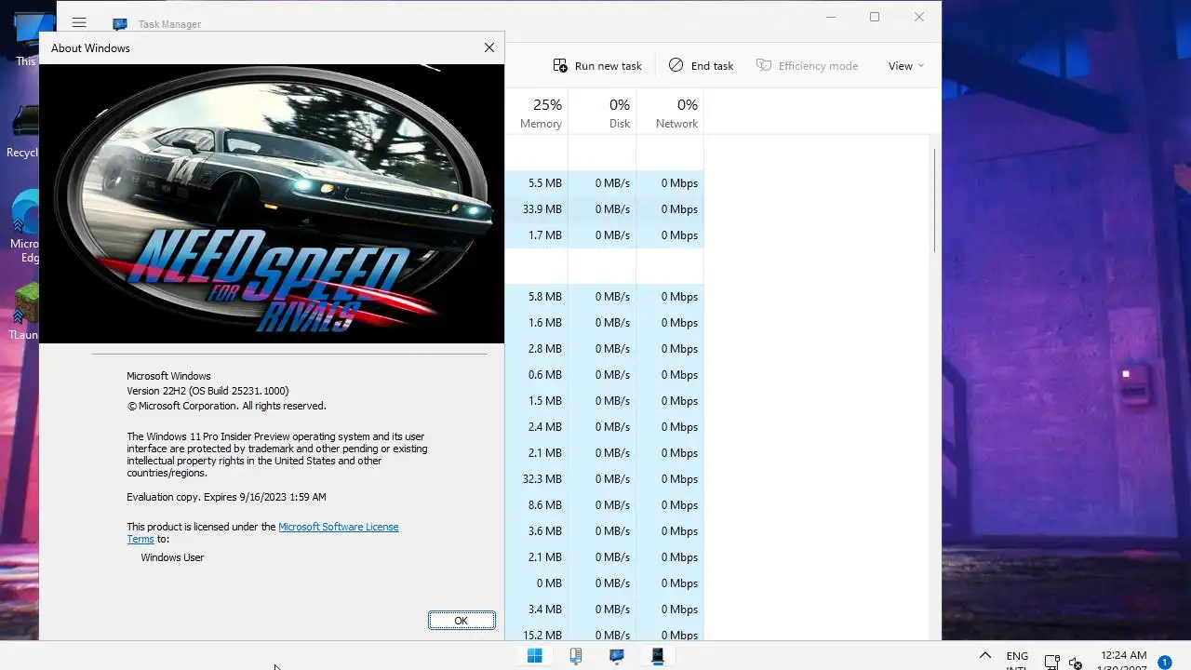Open clock showing 12:24 AM
The width and height of the screenshot is (1191, 670).
tap(1123, 656)
